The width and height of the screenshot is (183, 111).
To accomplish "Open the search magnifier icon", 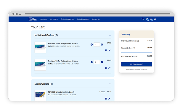I will pyautogui.click(x=143, y=19).
